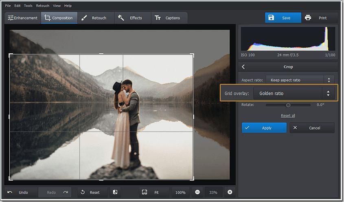Click the Save button

click(283, 18)
